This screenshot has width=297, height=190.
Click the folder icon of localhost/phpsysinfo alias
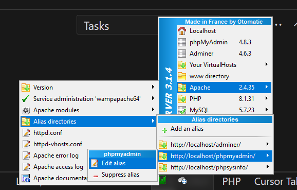tap(163, 167)
